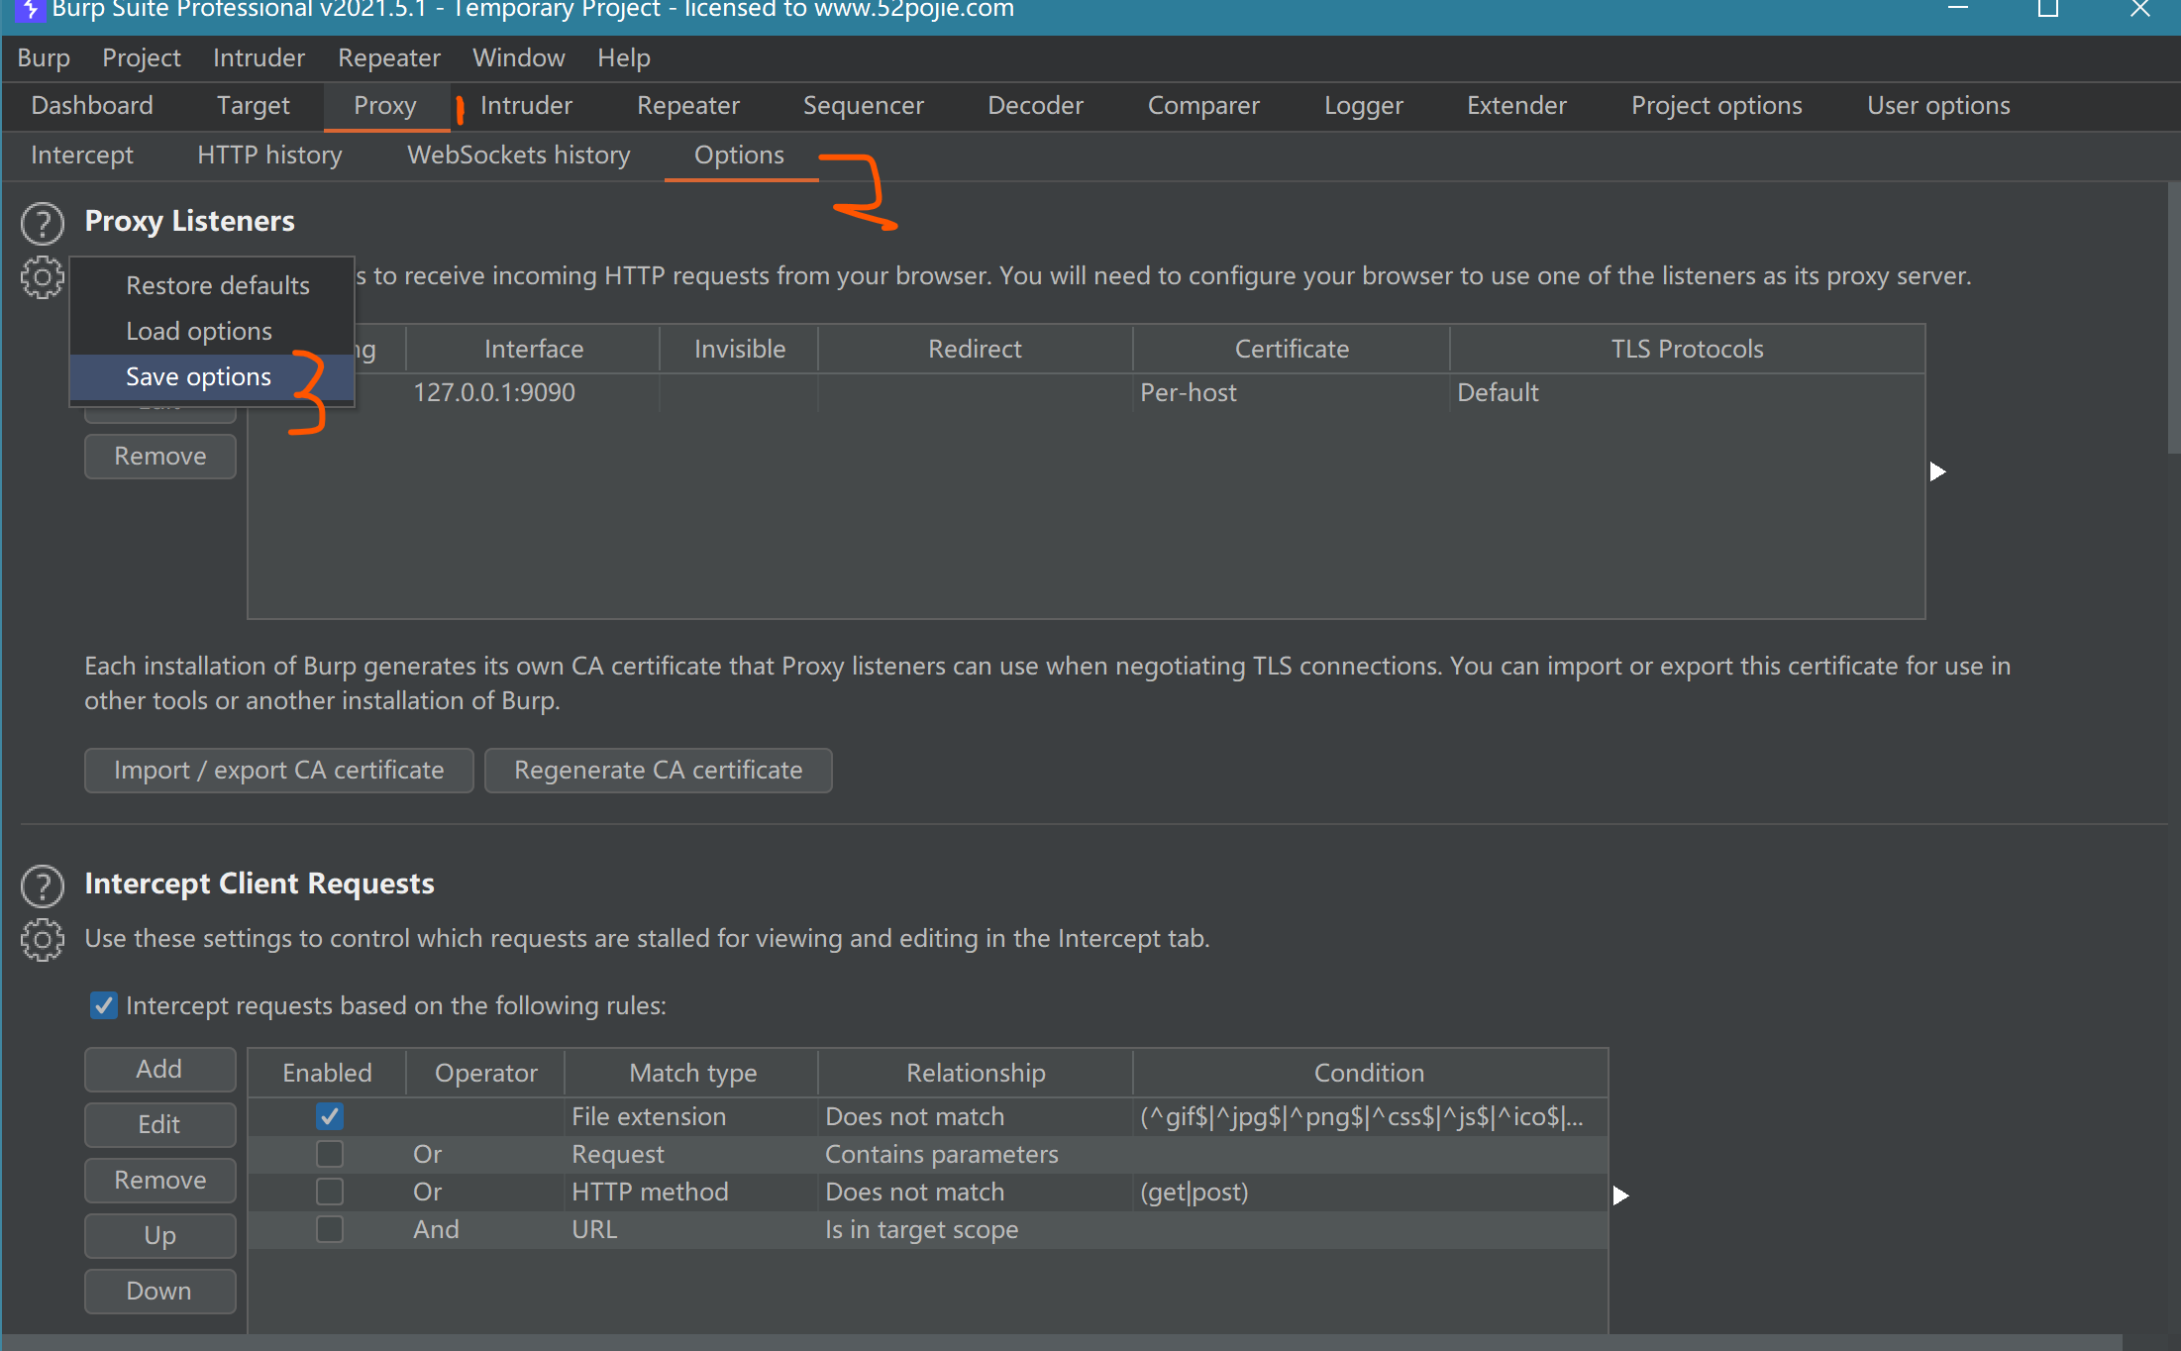Open the Project options tab
Screen dimensions: 2181x1351
click(1717, 106)
